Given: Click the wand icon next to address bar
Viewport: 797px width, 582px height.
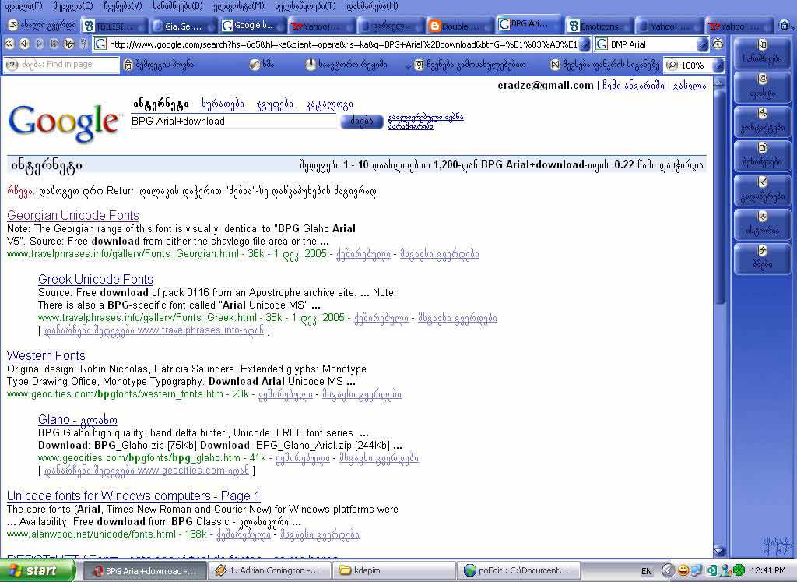Looking at the screenshot, I should coord(84,44).
